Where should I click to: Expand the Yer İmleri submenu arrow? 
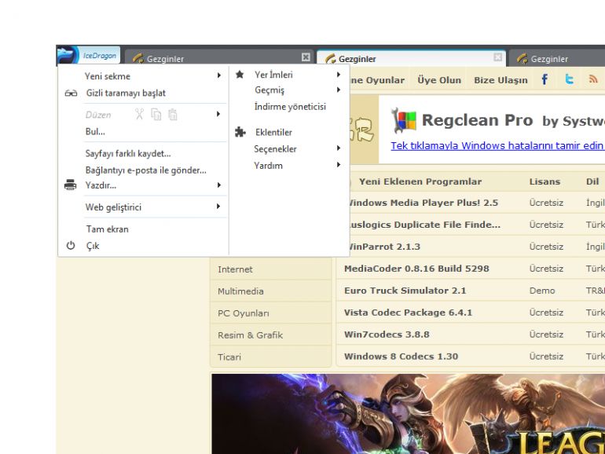coord(339,75)
